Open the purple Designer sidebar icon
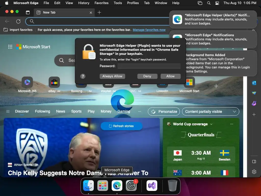261x196 pixels. (254, 103)
